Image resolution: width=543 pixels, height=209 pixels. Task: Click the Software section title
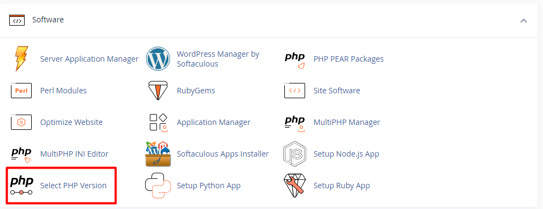(x=48, y=20)
